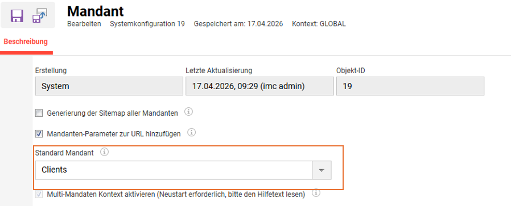
Task: Click the Systemkonfiguration 19 text
Action: pyautogui.click(x=147, y=24)
